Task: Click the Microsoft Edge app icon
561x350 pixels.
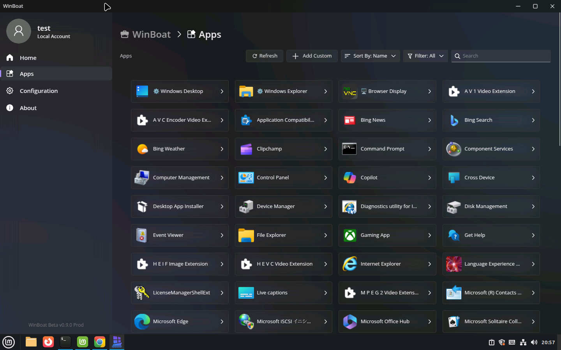Action: pos(142,322)
